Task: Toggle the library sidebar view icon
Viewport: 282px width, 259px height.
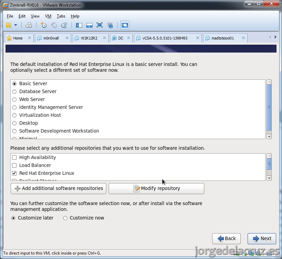Action: click(79, 25)
